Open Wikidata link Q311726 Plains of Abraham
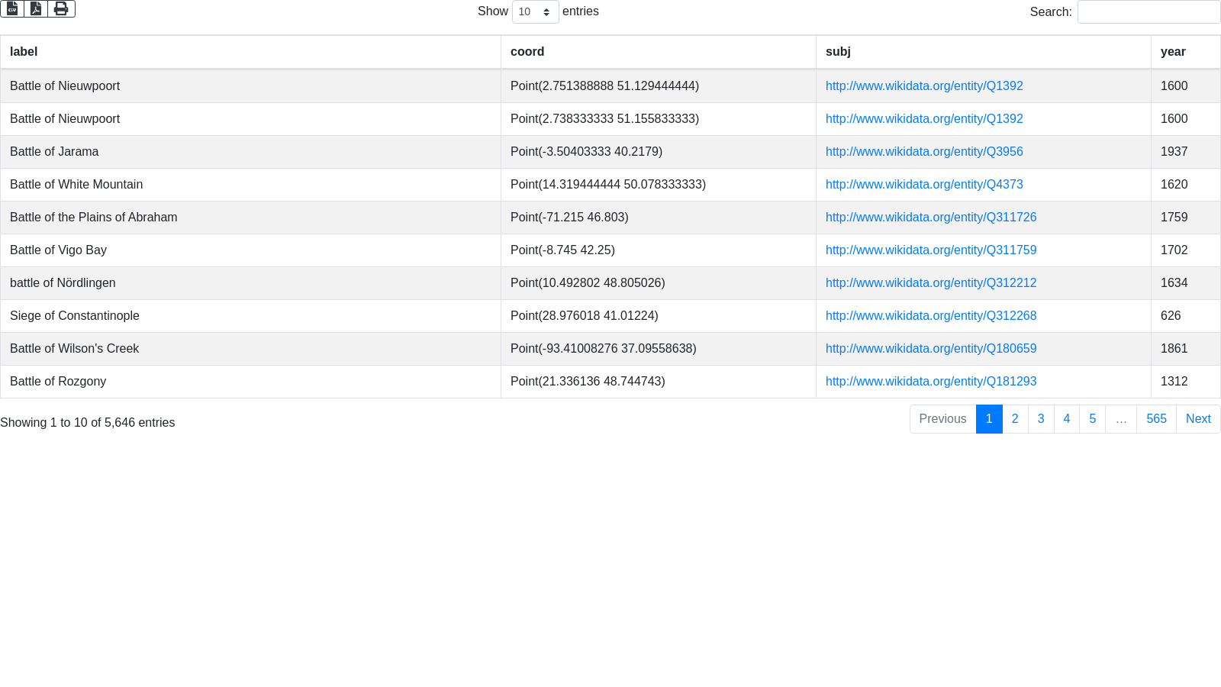Viewport: 1221px width, 687px height. (931, 218)
